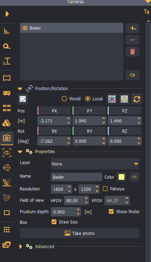Click the PY axis header button
The image size is (151, 262).
click(x=90, y=111)
